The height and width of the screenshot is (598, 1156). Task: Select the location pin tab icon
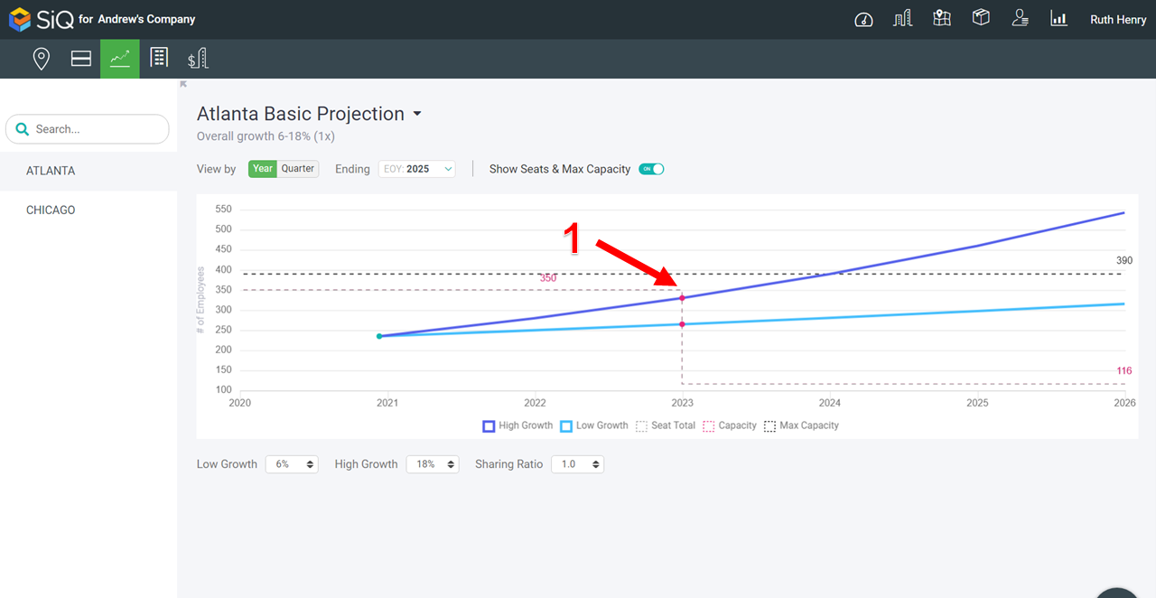[41, 59]
